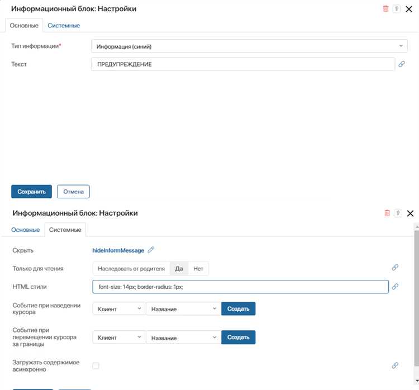
Task: Open Название dropdown for перемещении курсора за границы
Action: click(x=184, y=337)
